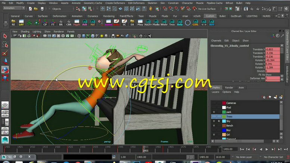Play animation backwards

coord(261,149)
